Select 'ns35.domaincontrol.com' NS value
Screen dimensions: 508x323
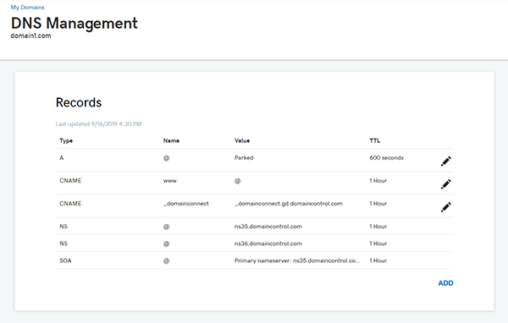point(268,227)
